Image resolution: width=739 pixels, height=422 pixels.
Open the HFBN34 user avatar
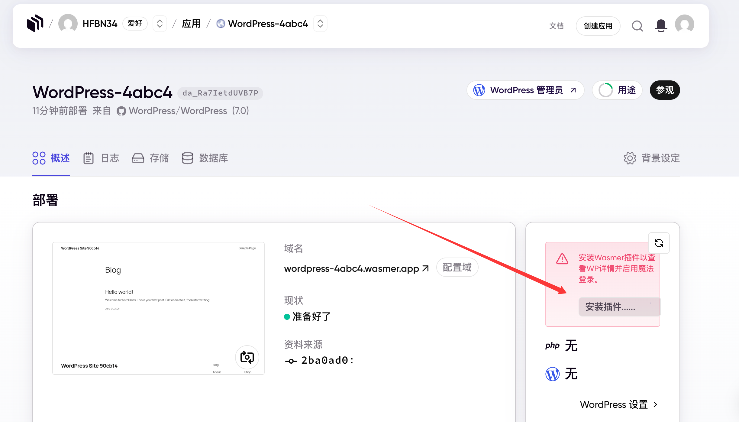coord(68,24)
